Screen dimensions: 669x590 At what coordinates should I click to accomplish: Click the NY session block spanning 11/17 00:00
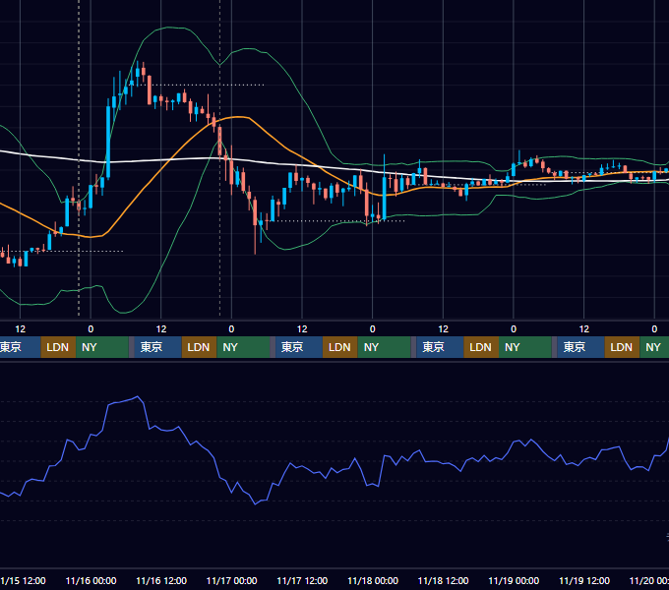(243, 347)
